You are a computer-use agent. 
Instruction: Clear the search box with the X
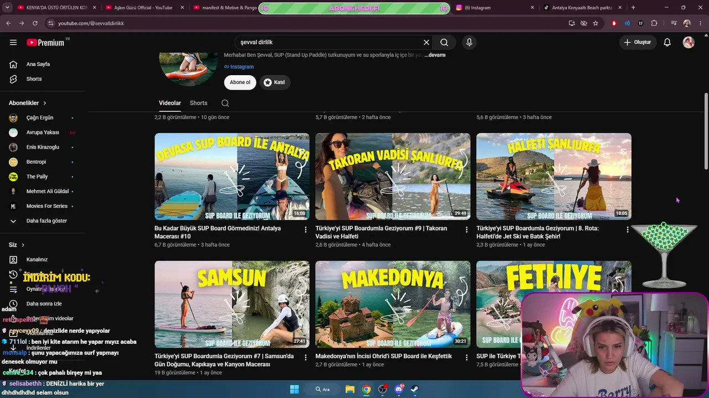427,43
